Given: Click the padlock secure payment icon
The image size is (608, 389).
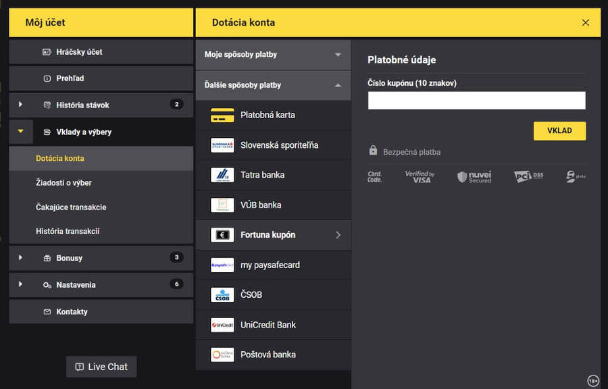Looking at the screenshot, I should point(373,151).
